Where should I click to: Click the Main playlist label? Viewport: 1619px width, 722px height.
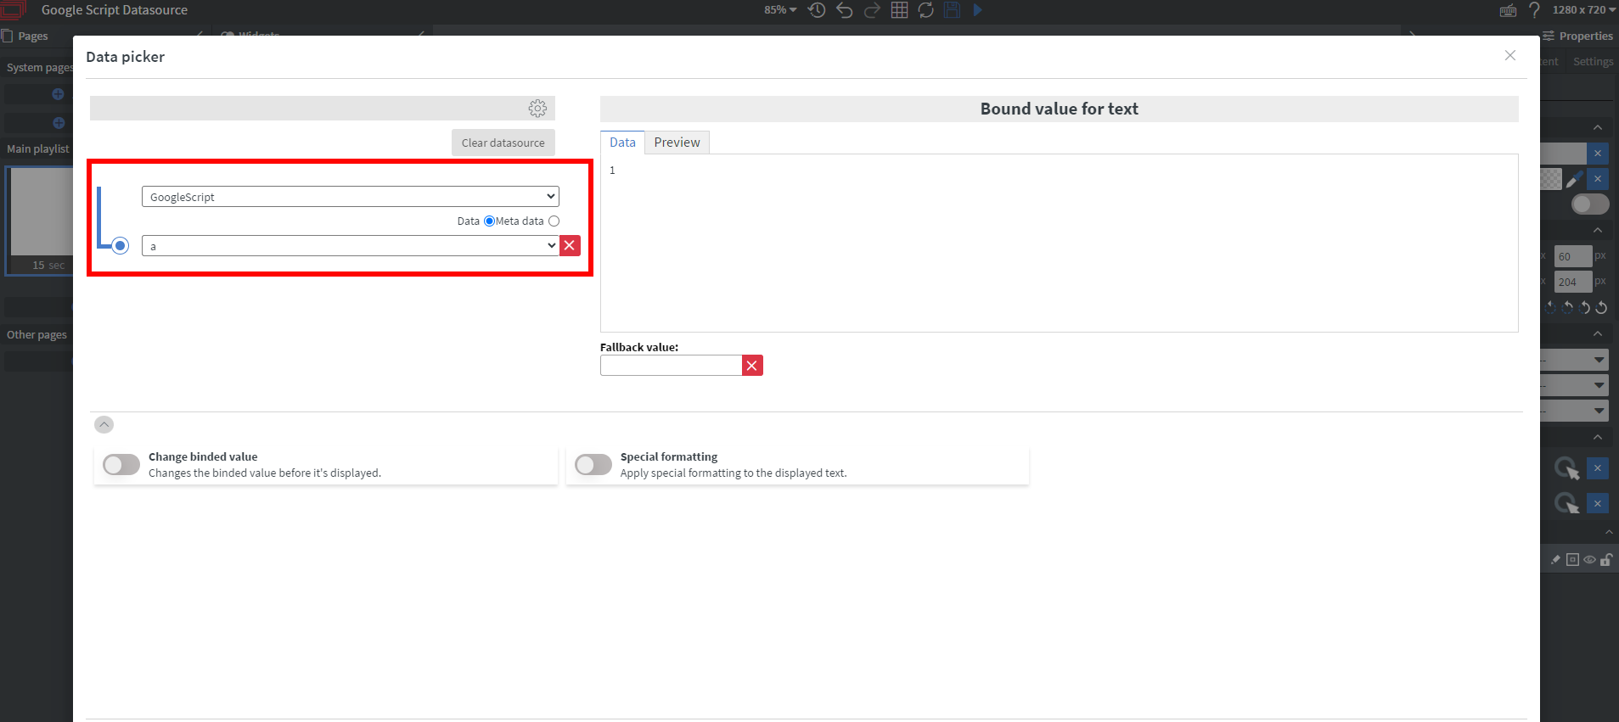click(38, 148)
